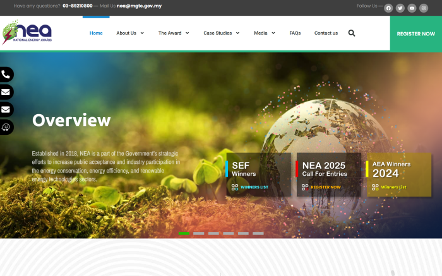Click the grid icon beside WINNERS LIST
This screenshot has width=442, height=276.
click(235, 187)
